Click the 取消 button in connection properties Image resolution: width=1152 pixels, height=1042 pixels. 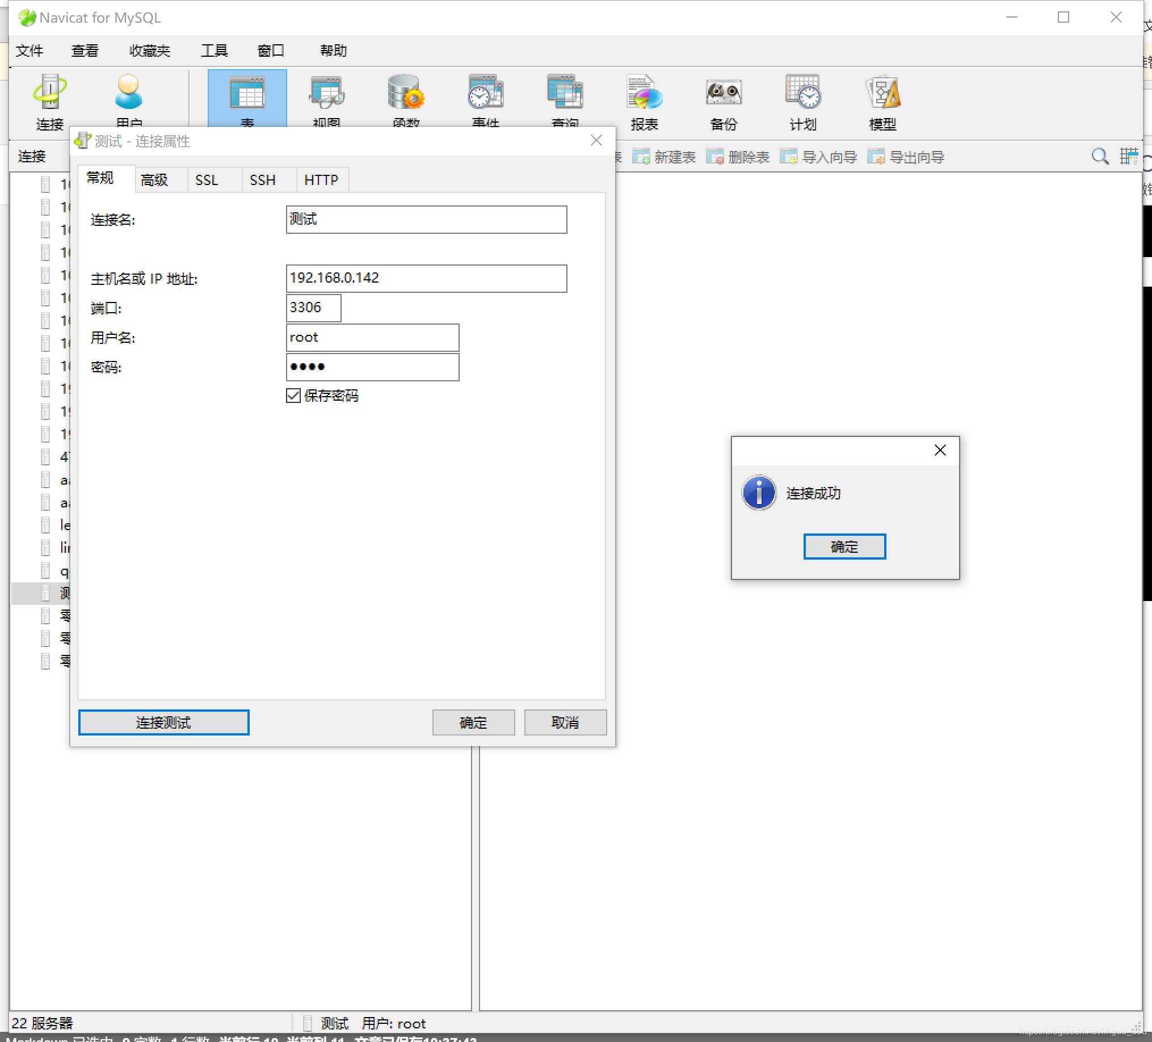click(x=565, y=722)
